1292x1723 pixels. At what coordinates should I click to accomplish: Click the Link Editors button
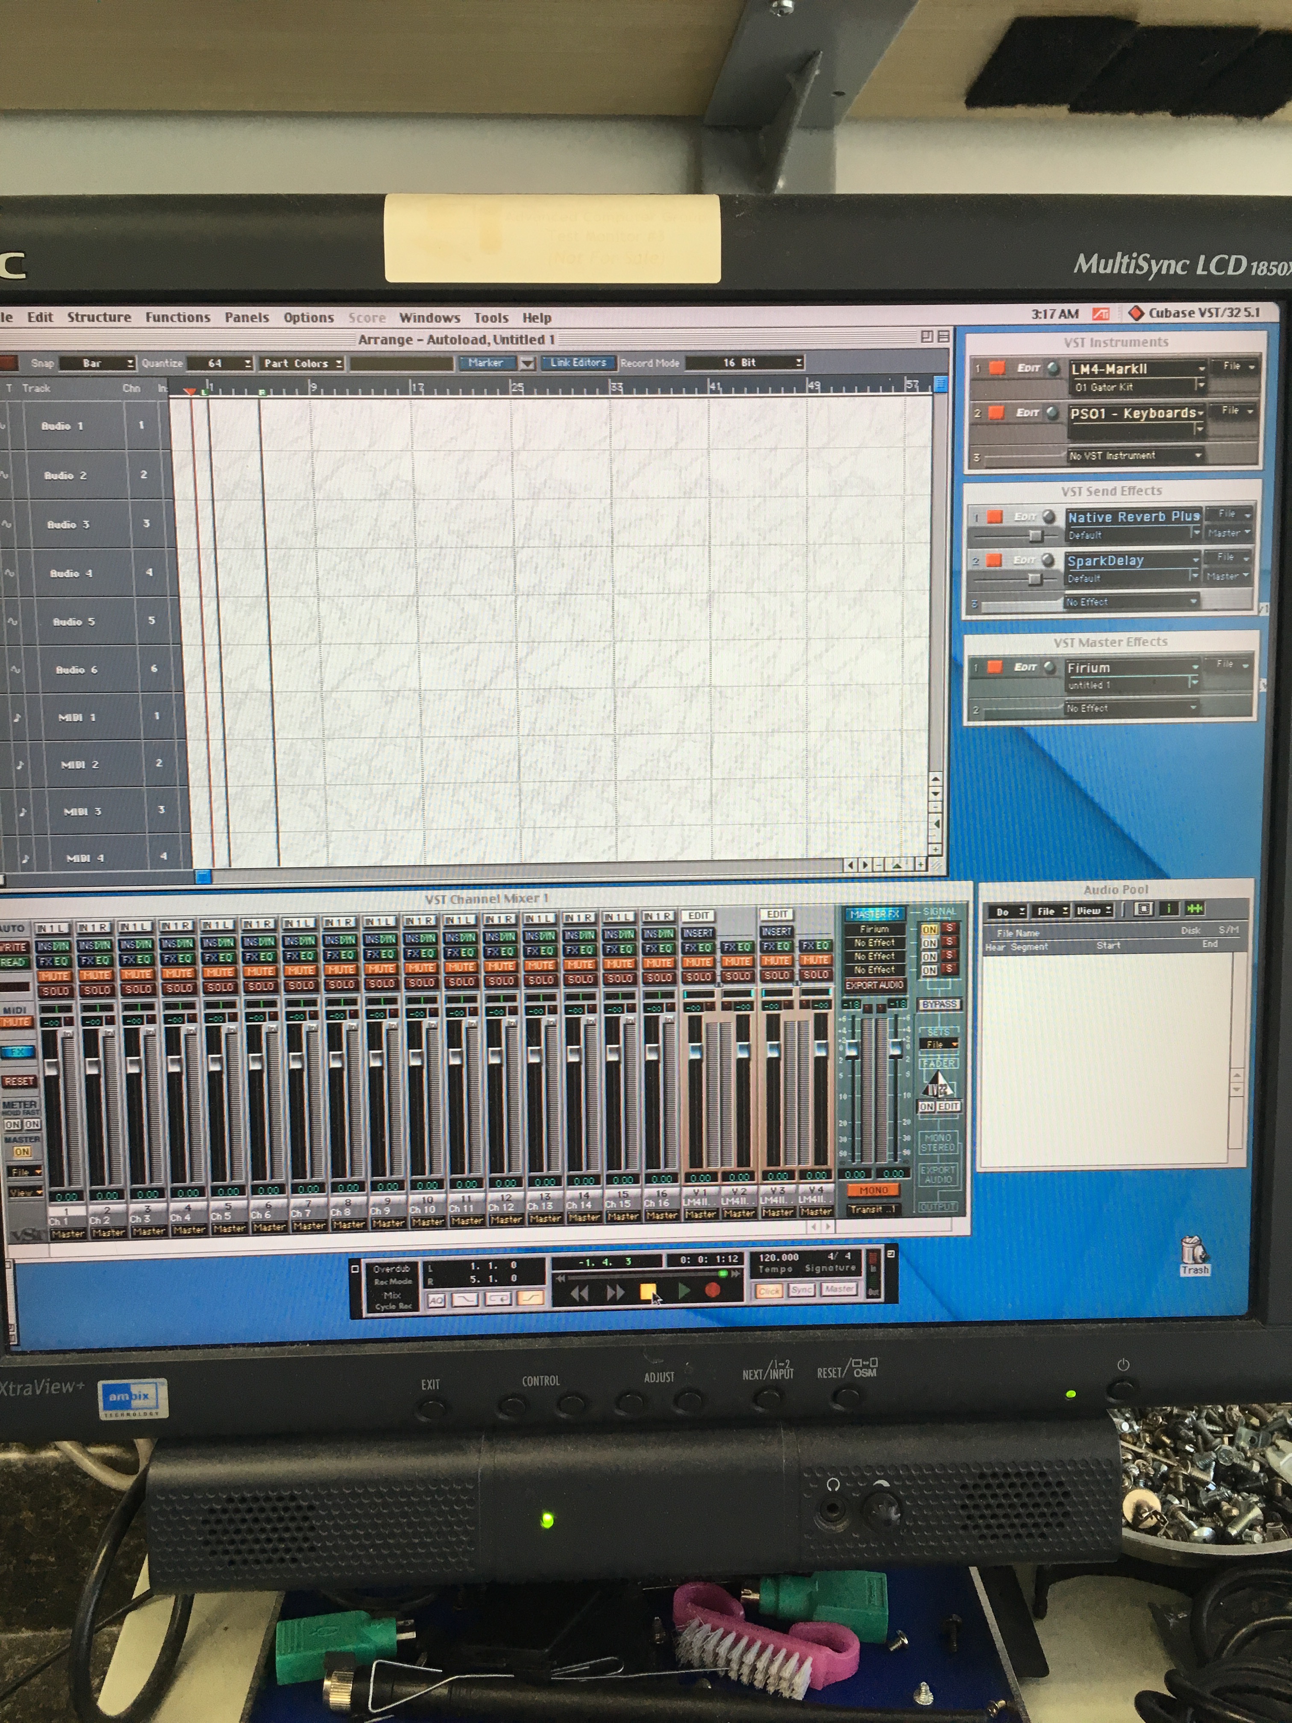pos(578,362)
